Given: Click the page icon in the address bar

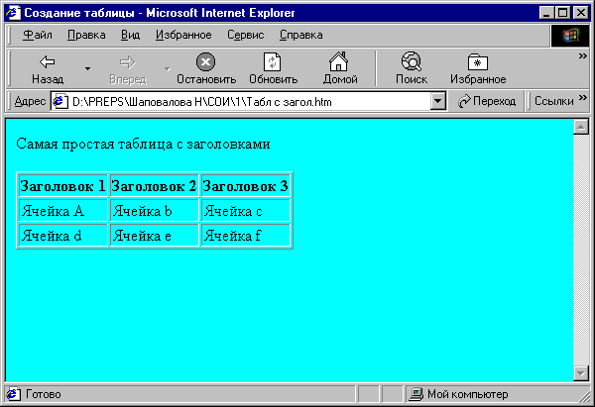Looking at the screenshot, I should (59, 102).
